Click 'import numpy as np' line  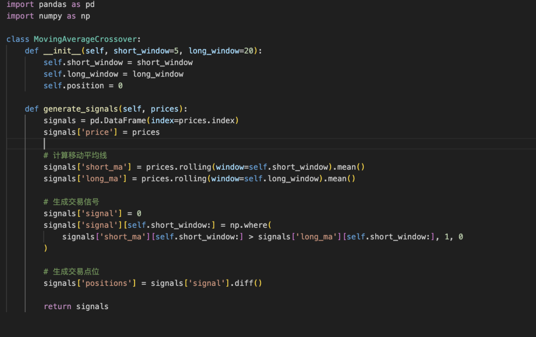(48, 16)
